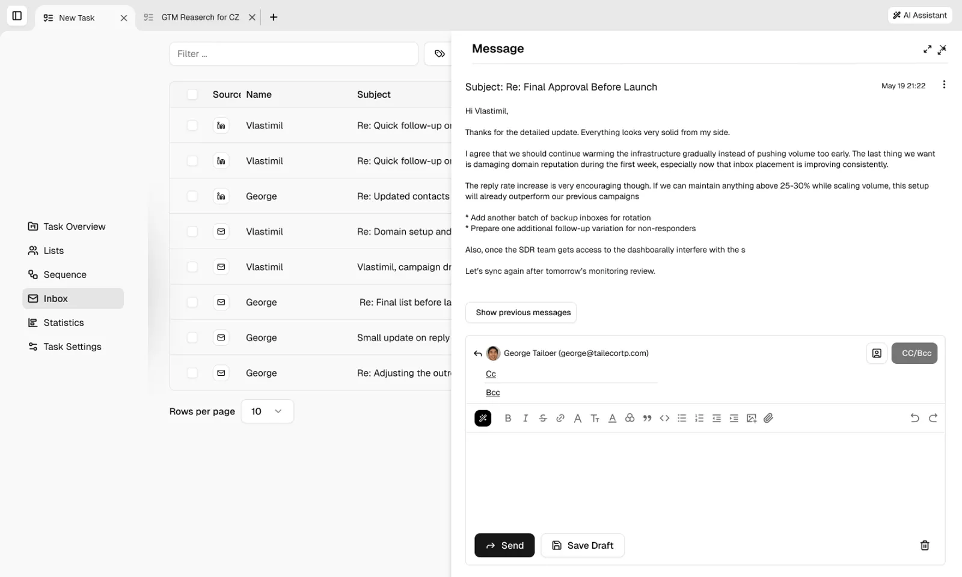Image resolution: width=962 pixels, height=577 pixels.
Task: Open Statistics in sidebar
Action: click(73, 322)
